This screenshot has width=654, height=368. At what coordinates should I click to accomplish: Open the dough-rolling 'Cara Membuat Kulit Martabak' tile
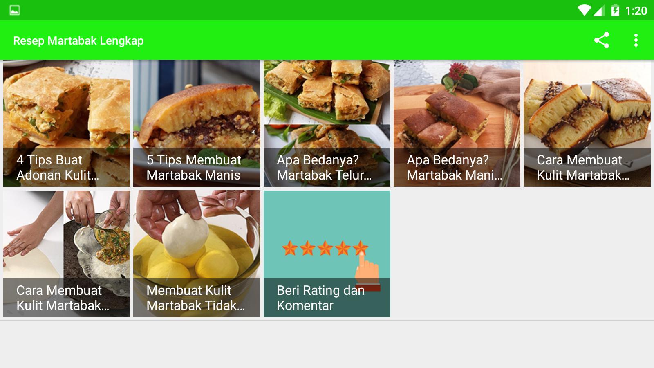click(x=67, y=254)
